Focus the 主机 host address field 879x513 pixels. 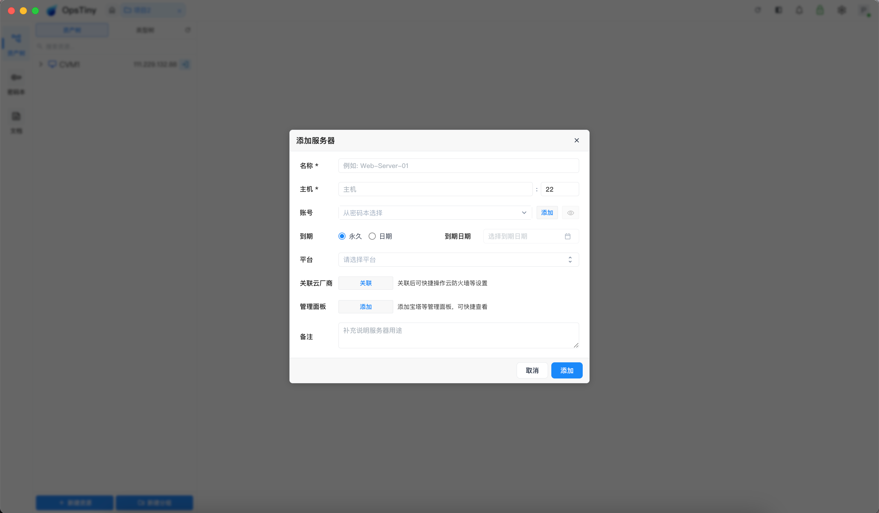click(435, 189)
